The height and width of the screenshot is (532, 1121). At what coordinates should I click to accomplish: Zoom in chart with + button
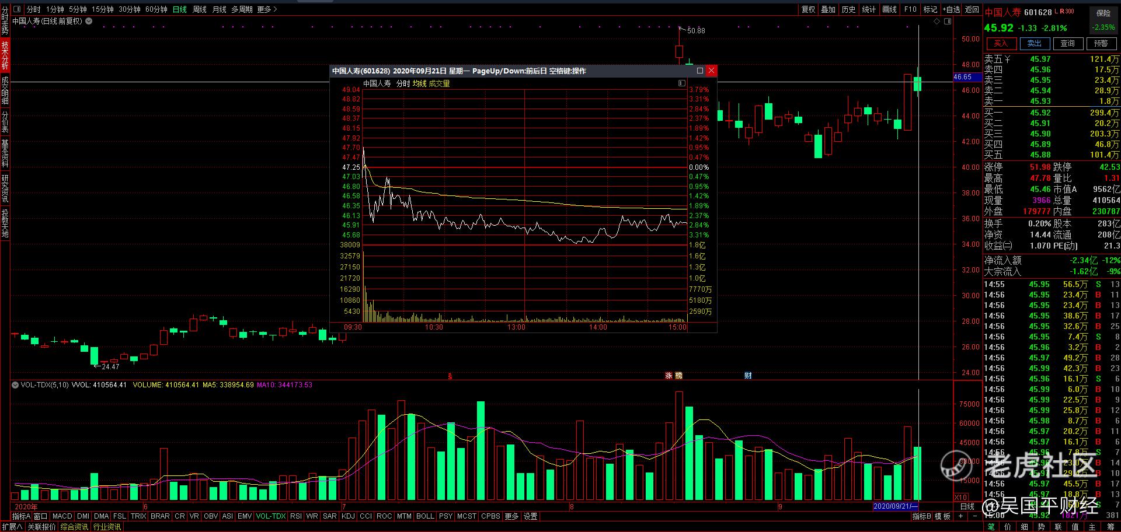coord(960,516)
